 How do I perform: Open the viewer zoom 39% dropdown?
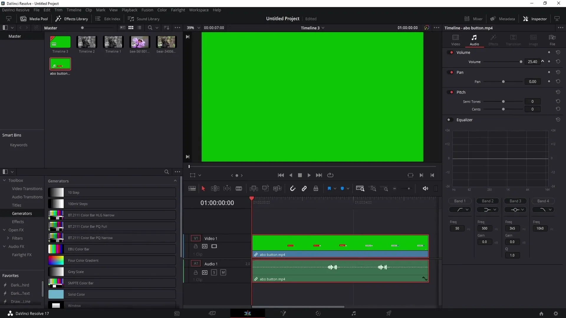click(193, 28)
